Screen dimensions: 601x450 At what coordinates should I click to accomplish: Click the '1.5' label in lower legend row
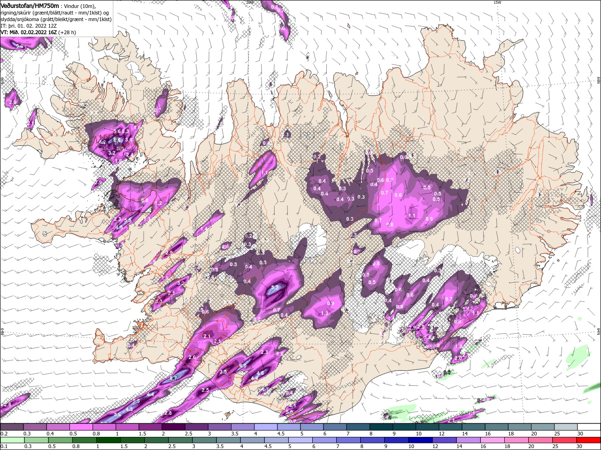point(124,447)
